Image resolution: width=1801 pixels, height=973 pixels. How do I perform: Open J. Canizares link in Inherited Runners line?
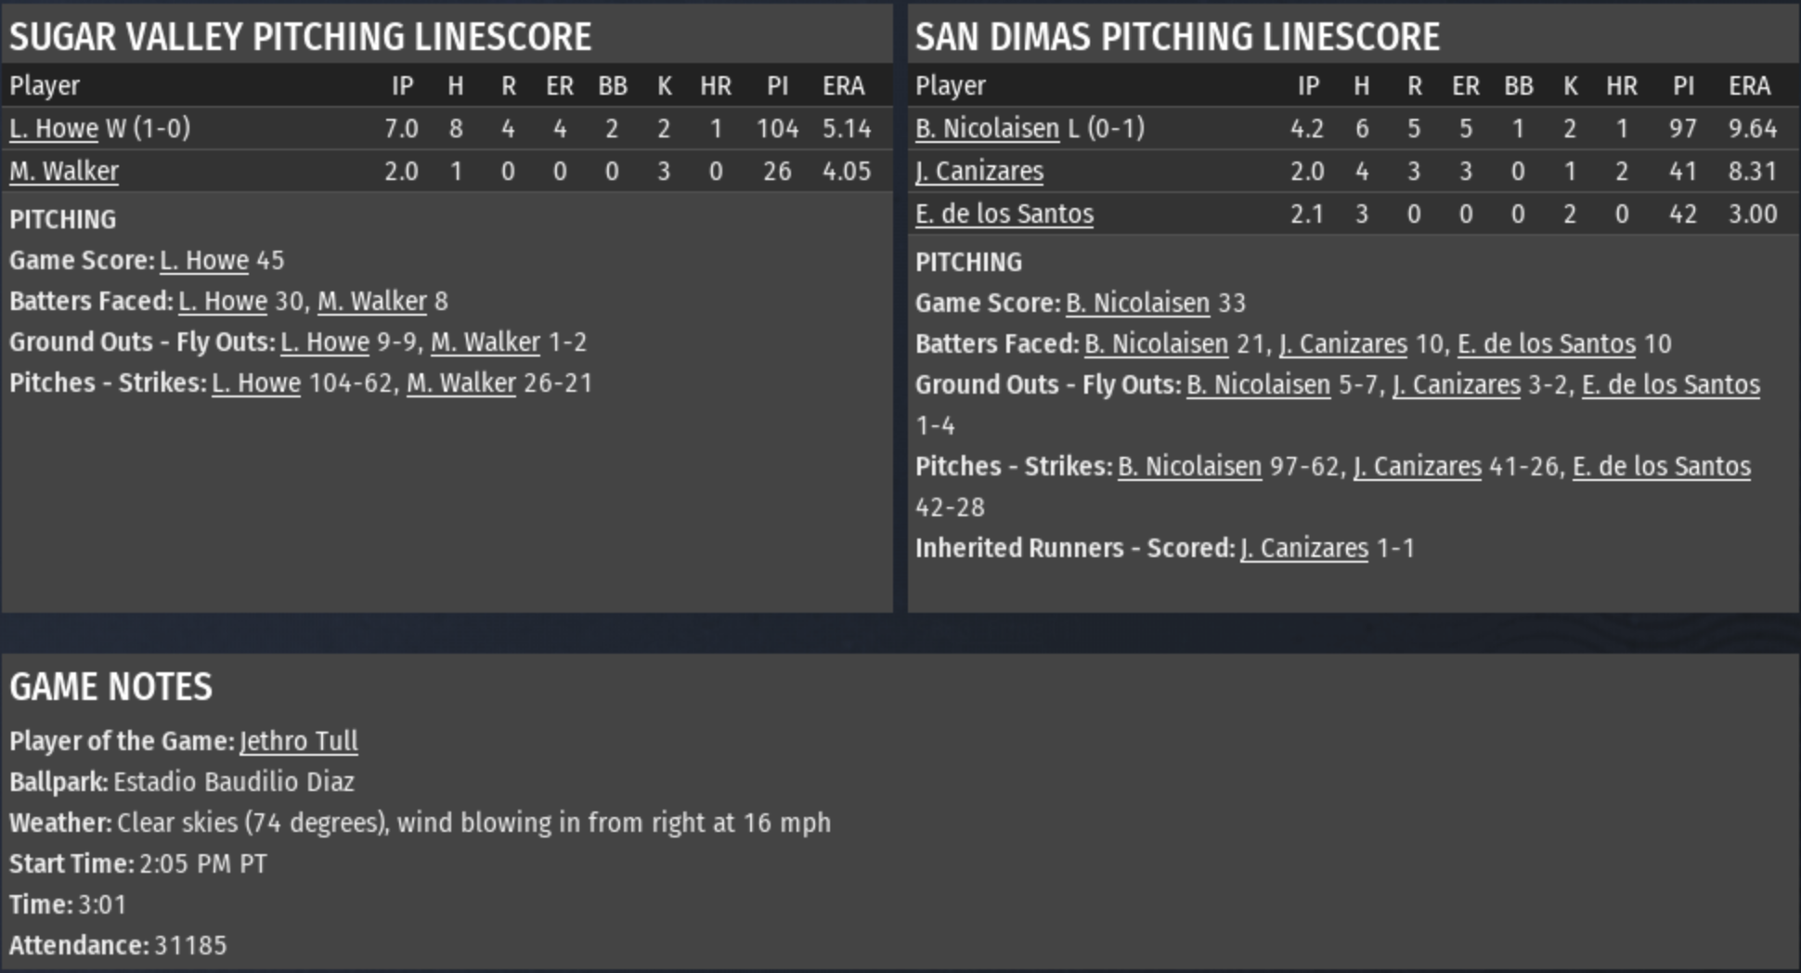coord(1303,548)
